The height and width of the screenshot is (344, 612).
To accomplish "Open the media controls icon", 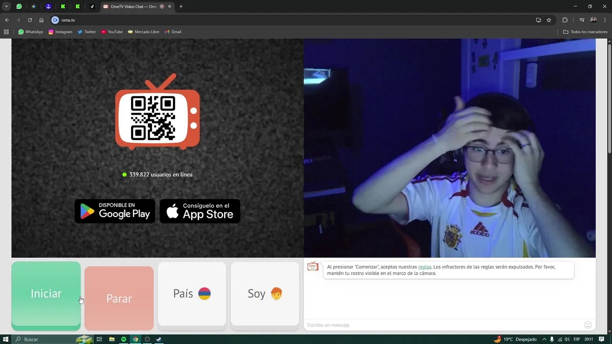I will tap(582, 20).
